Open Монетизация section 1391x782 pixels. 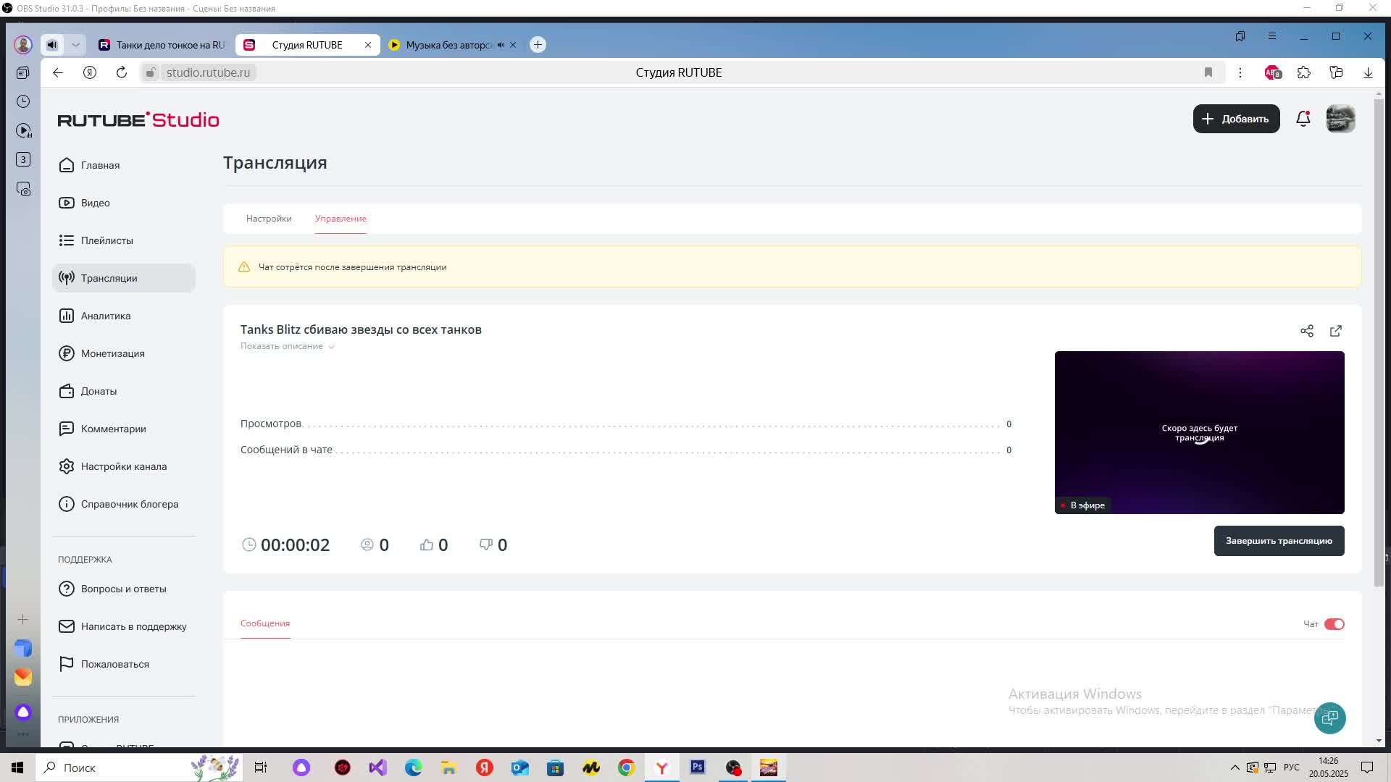pyautogui.click(x=123, y=353)
